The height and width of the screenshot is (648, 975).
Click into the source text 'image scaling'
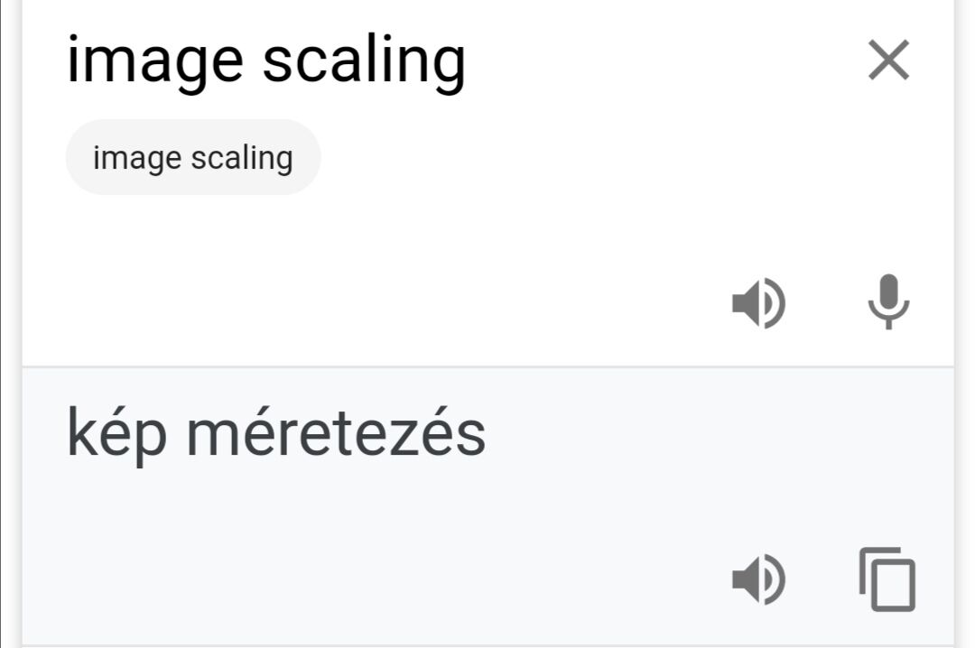coord(266,61)
